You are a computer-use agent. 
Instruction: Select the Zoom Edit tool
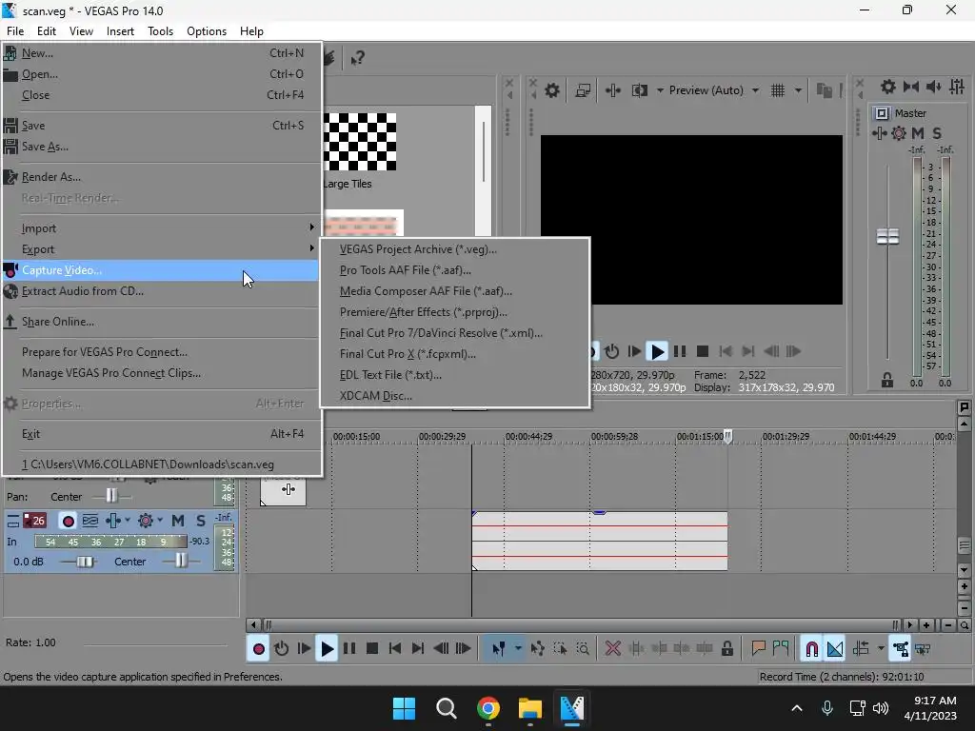[x=583, y=649]
